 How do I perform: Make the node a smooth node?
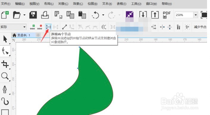[88, 27]
